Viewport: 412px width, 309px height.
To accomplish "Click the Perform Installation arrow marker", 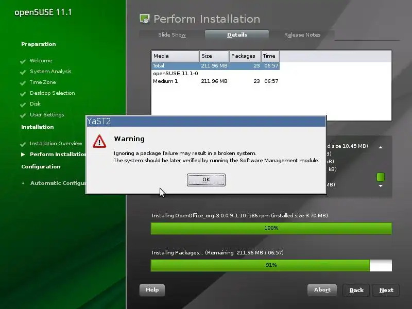I will [23, 154].
